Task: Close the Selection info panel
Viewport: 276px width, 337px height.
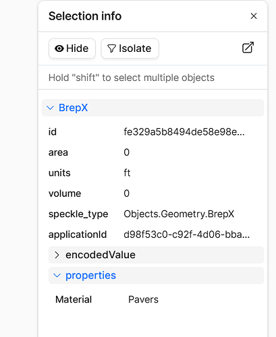Action: click(x=254, y=16)
